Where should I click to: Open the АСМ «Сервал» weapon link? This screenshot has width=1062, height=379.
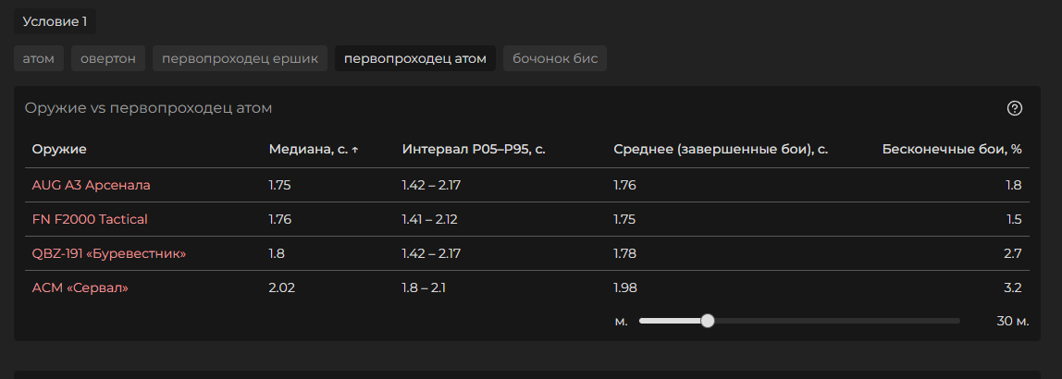[80, 287]
